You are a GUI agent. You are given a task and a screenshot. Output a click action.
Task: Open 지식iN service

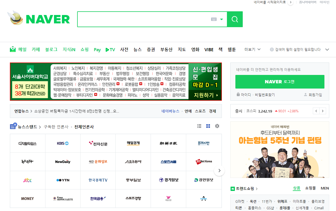(x=69, y=49)
